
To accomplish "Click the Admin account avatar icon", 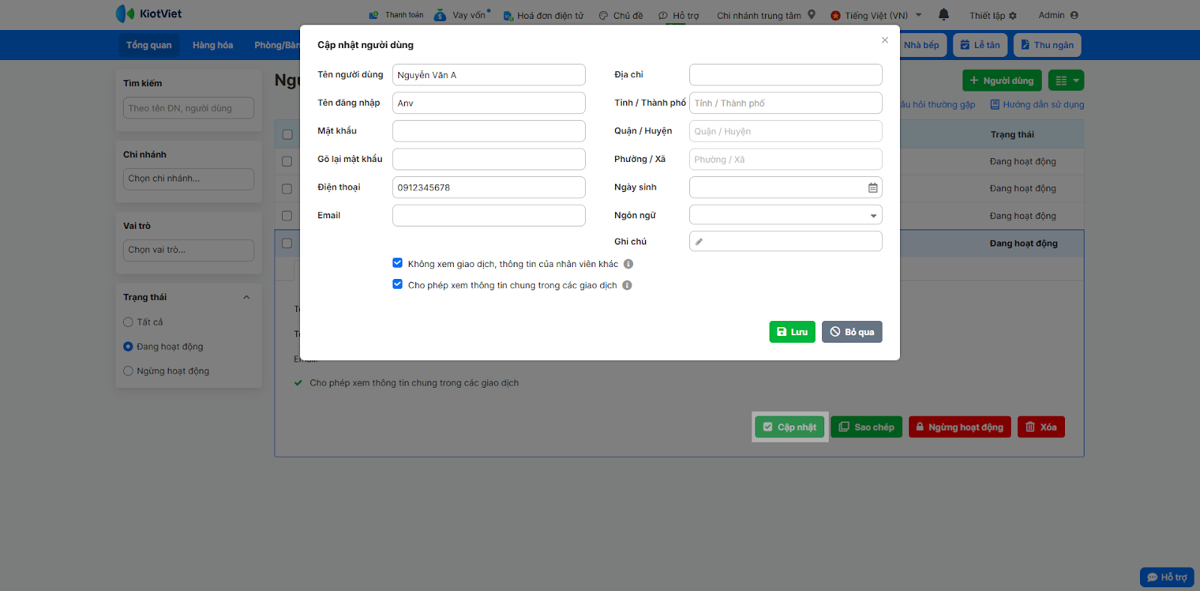I will [x=1074, y=15].
